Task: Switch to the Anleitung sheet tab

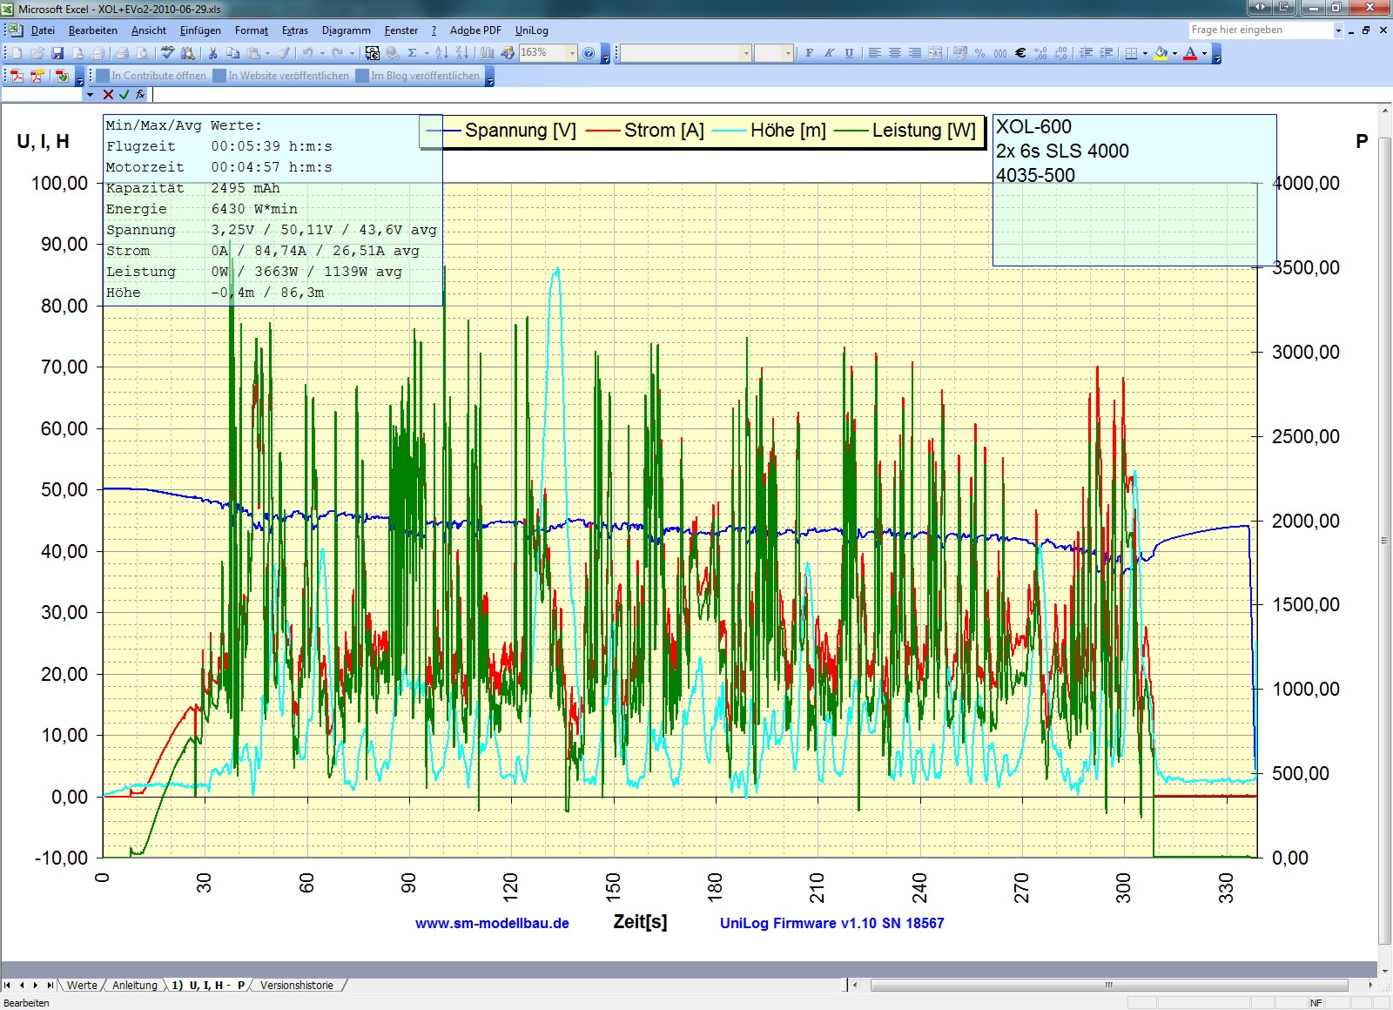Action: coord(135,985)
